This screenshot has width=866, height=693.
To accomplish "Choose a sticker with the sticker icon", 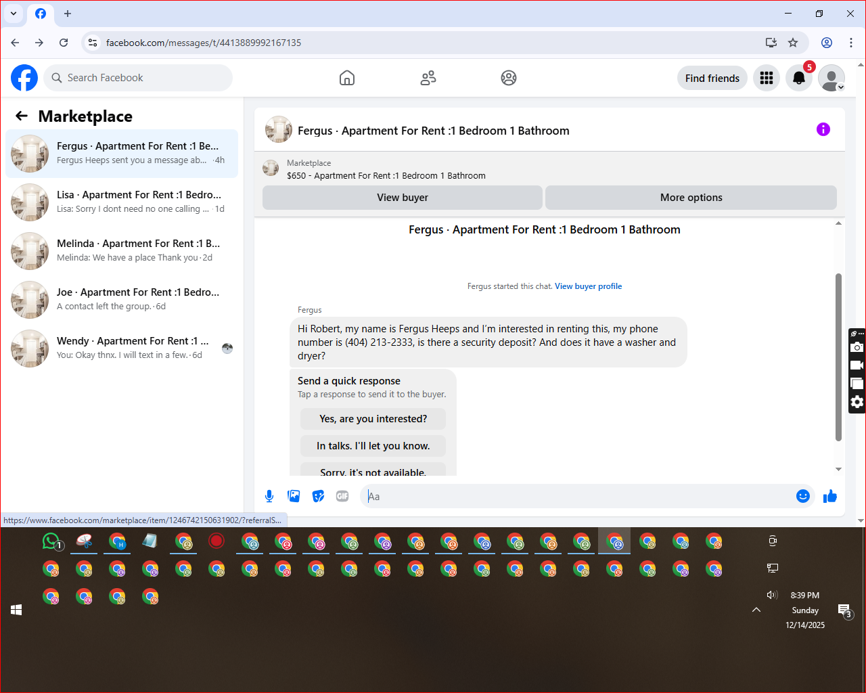I will click(x=318, y=496).
